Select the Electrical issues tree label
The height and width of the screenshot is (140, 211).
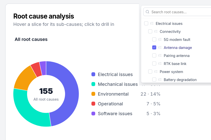169,24
